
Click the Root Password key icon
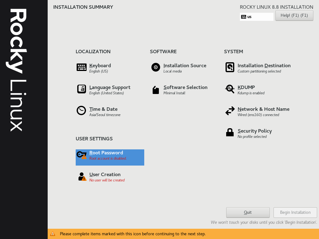coord(82,155)
